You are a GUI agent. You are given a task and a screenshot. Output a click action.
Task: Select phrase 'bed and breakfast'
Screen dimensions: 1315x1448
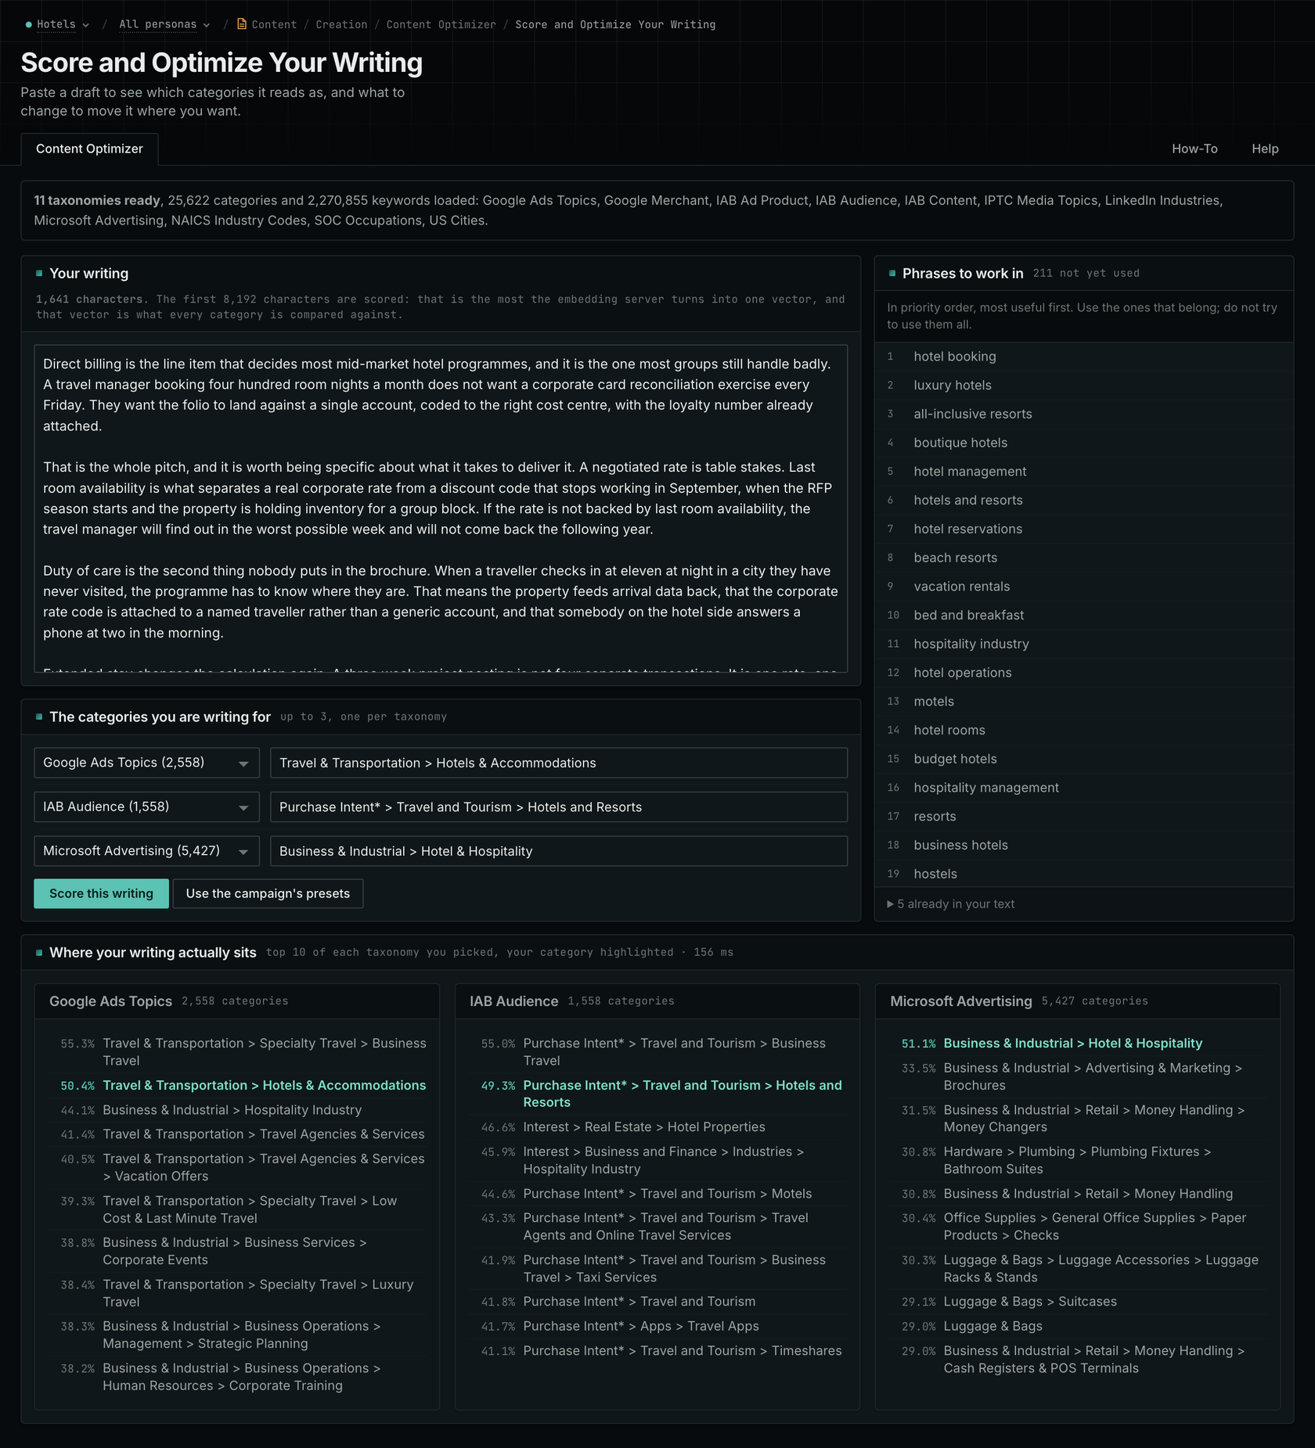(1083, 616)
